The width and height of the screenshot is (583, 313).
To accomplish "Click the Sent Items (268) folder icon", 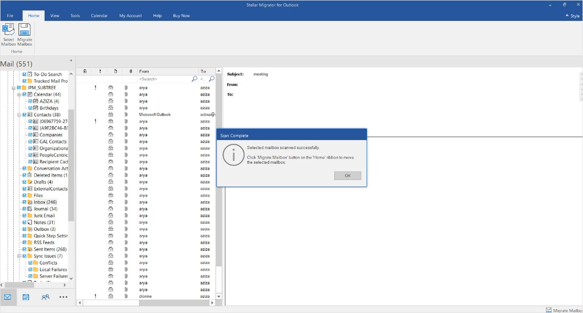I will point(30,249).
